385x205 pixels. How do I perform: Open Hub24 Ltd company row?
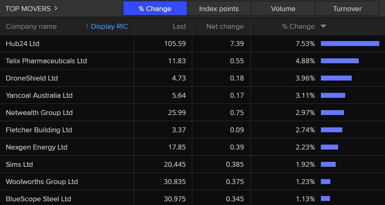[x=23, y=44]
